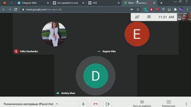Open more options menu in Meet bar
The width and height of the screenshot is (191, 107).
coord(186,104)
